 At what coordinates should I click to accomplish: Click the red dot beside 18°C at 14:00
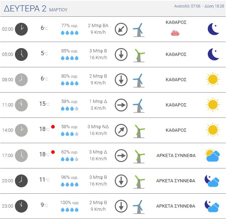(53, 127)
